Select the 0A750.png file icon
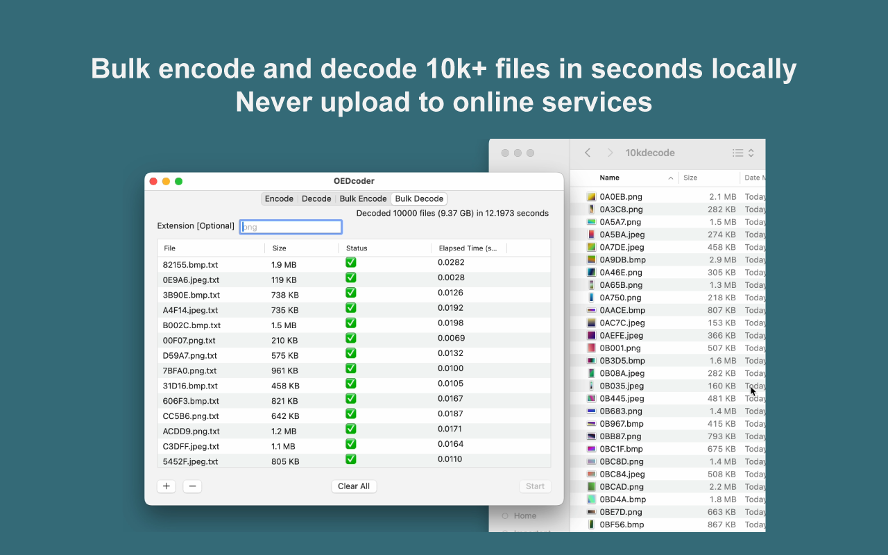 [592, 298]
